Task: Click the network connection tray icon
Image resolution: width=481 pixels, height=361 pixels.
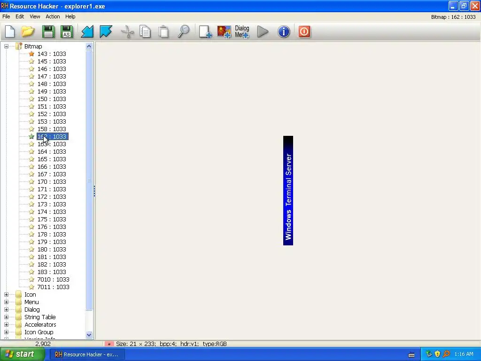Action: coord(428,354)
